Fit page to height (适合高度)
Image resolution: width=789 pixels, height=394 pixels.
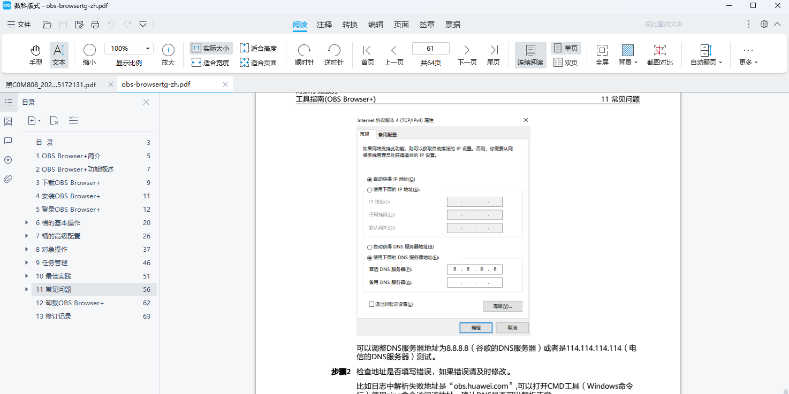point(258,48)
